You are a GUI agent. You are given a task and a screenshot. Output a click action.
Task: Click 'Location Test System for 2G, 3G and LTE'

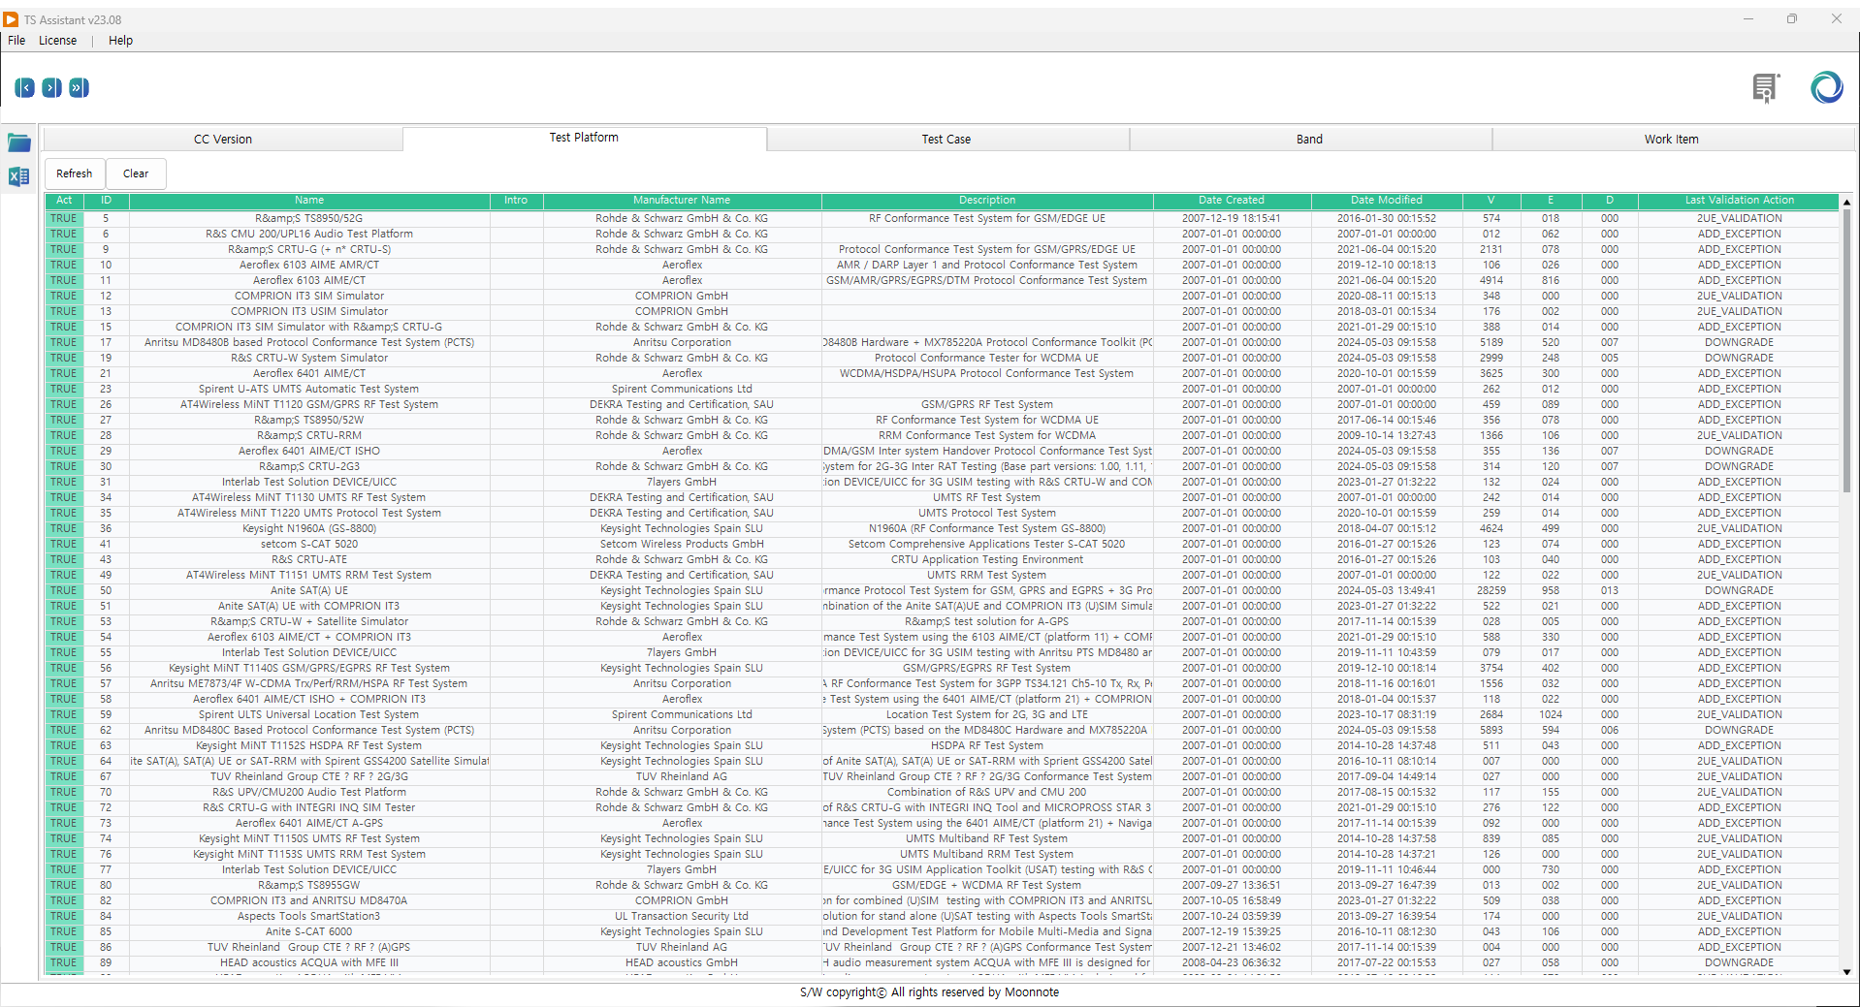coord(987,715)
